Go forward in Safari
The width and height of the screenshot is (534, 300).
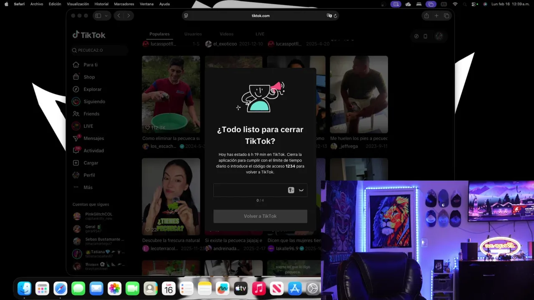click(x=128, y=16)
